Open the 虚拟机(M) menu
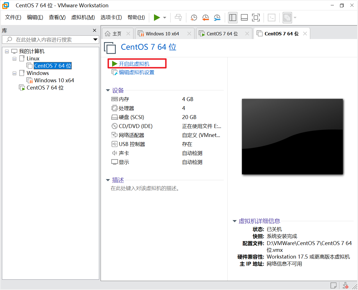 coord(83,17)
